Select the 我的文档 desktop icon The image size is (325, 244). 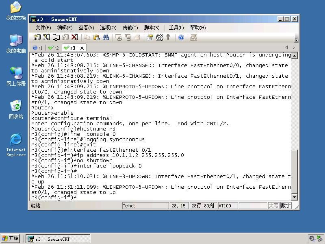pyautogui.click(x=16, y=11)
